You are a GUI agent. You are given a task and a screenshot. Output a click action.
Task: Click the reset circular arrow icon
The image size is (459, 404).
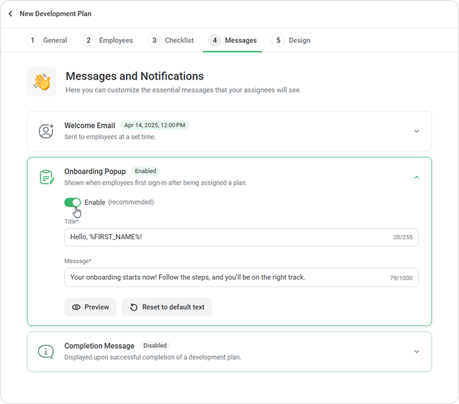coord(134,307)
